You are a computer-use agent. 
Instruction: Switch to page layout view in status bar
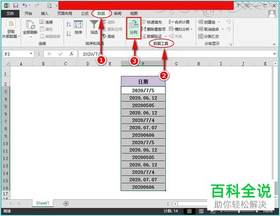[x=201, y=212]
